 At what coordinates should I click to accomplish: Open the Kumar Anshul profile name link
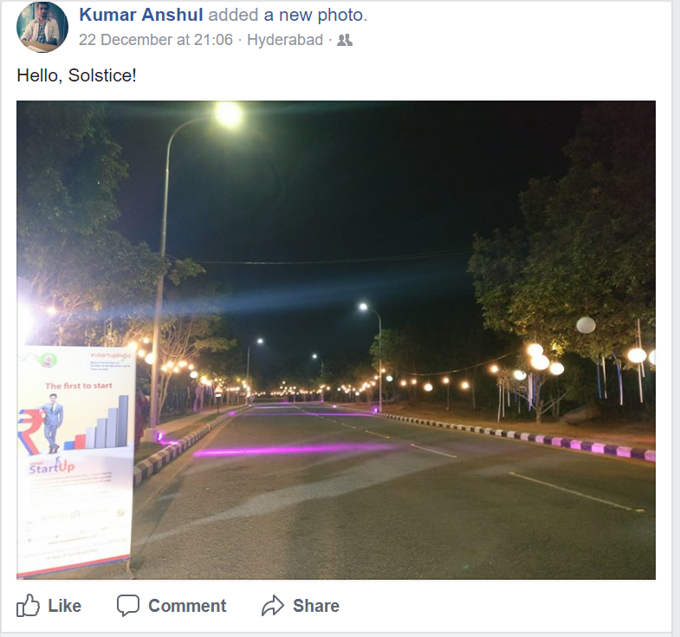pos(141,15)
